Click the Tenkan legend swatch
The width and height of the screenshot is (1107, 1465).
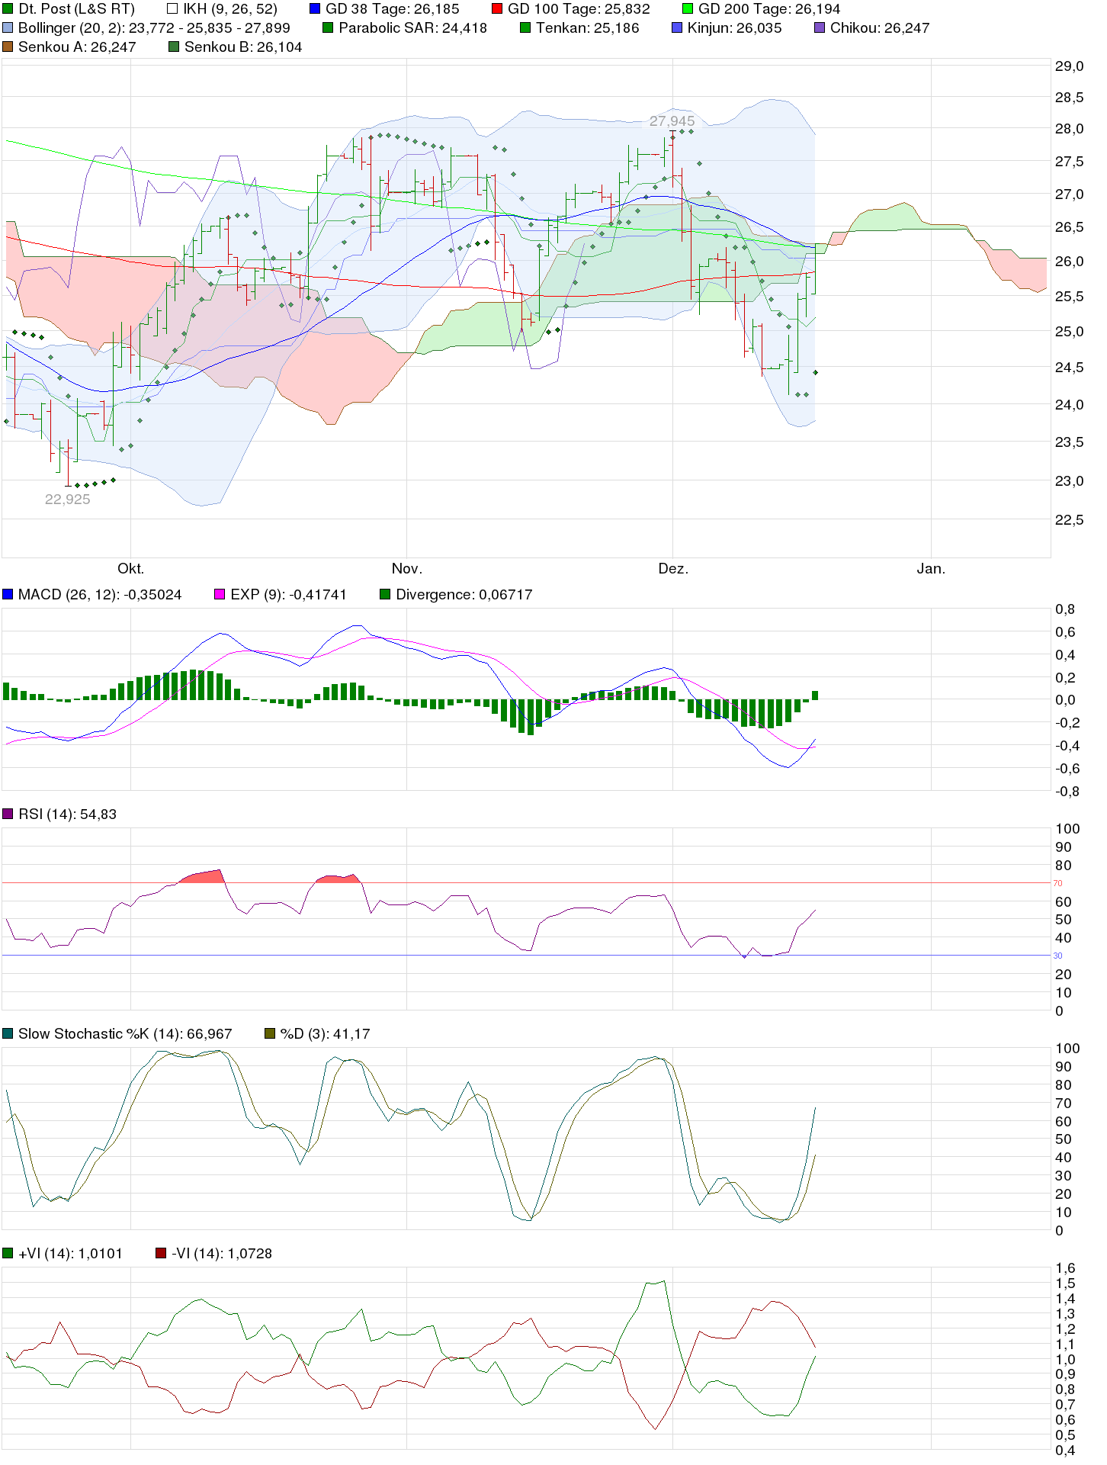pyautogui.click(x=525, y=28)
